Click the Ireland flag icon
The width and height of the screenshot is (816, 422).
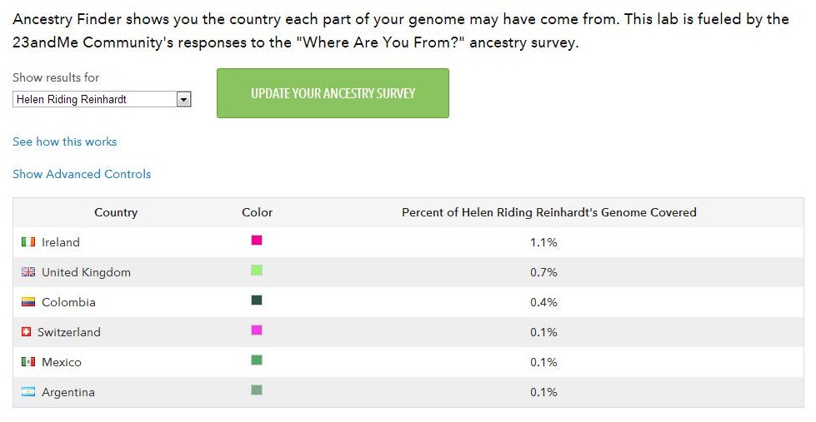click(x=28, y=242)
